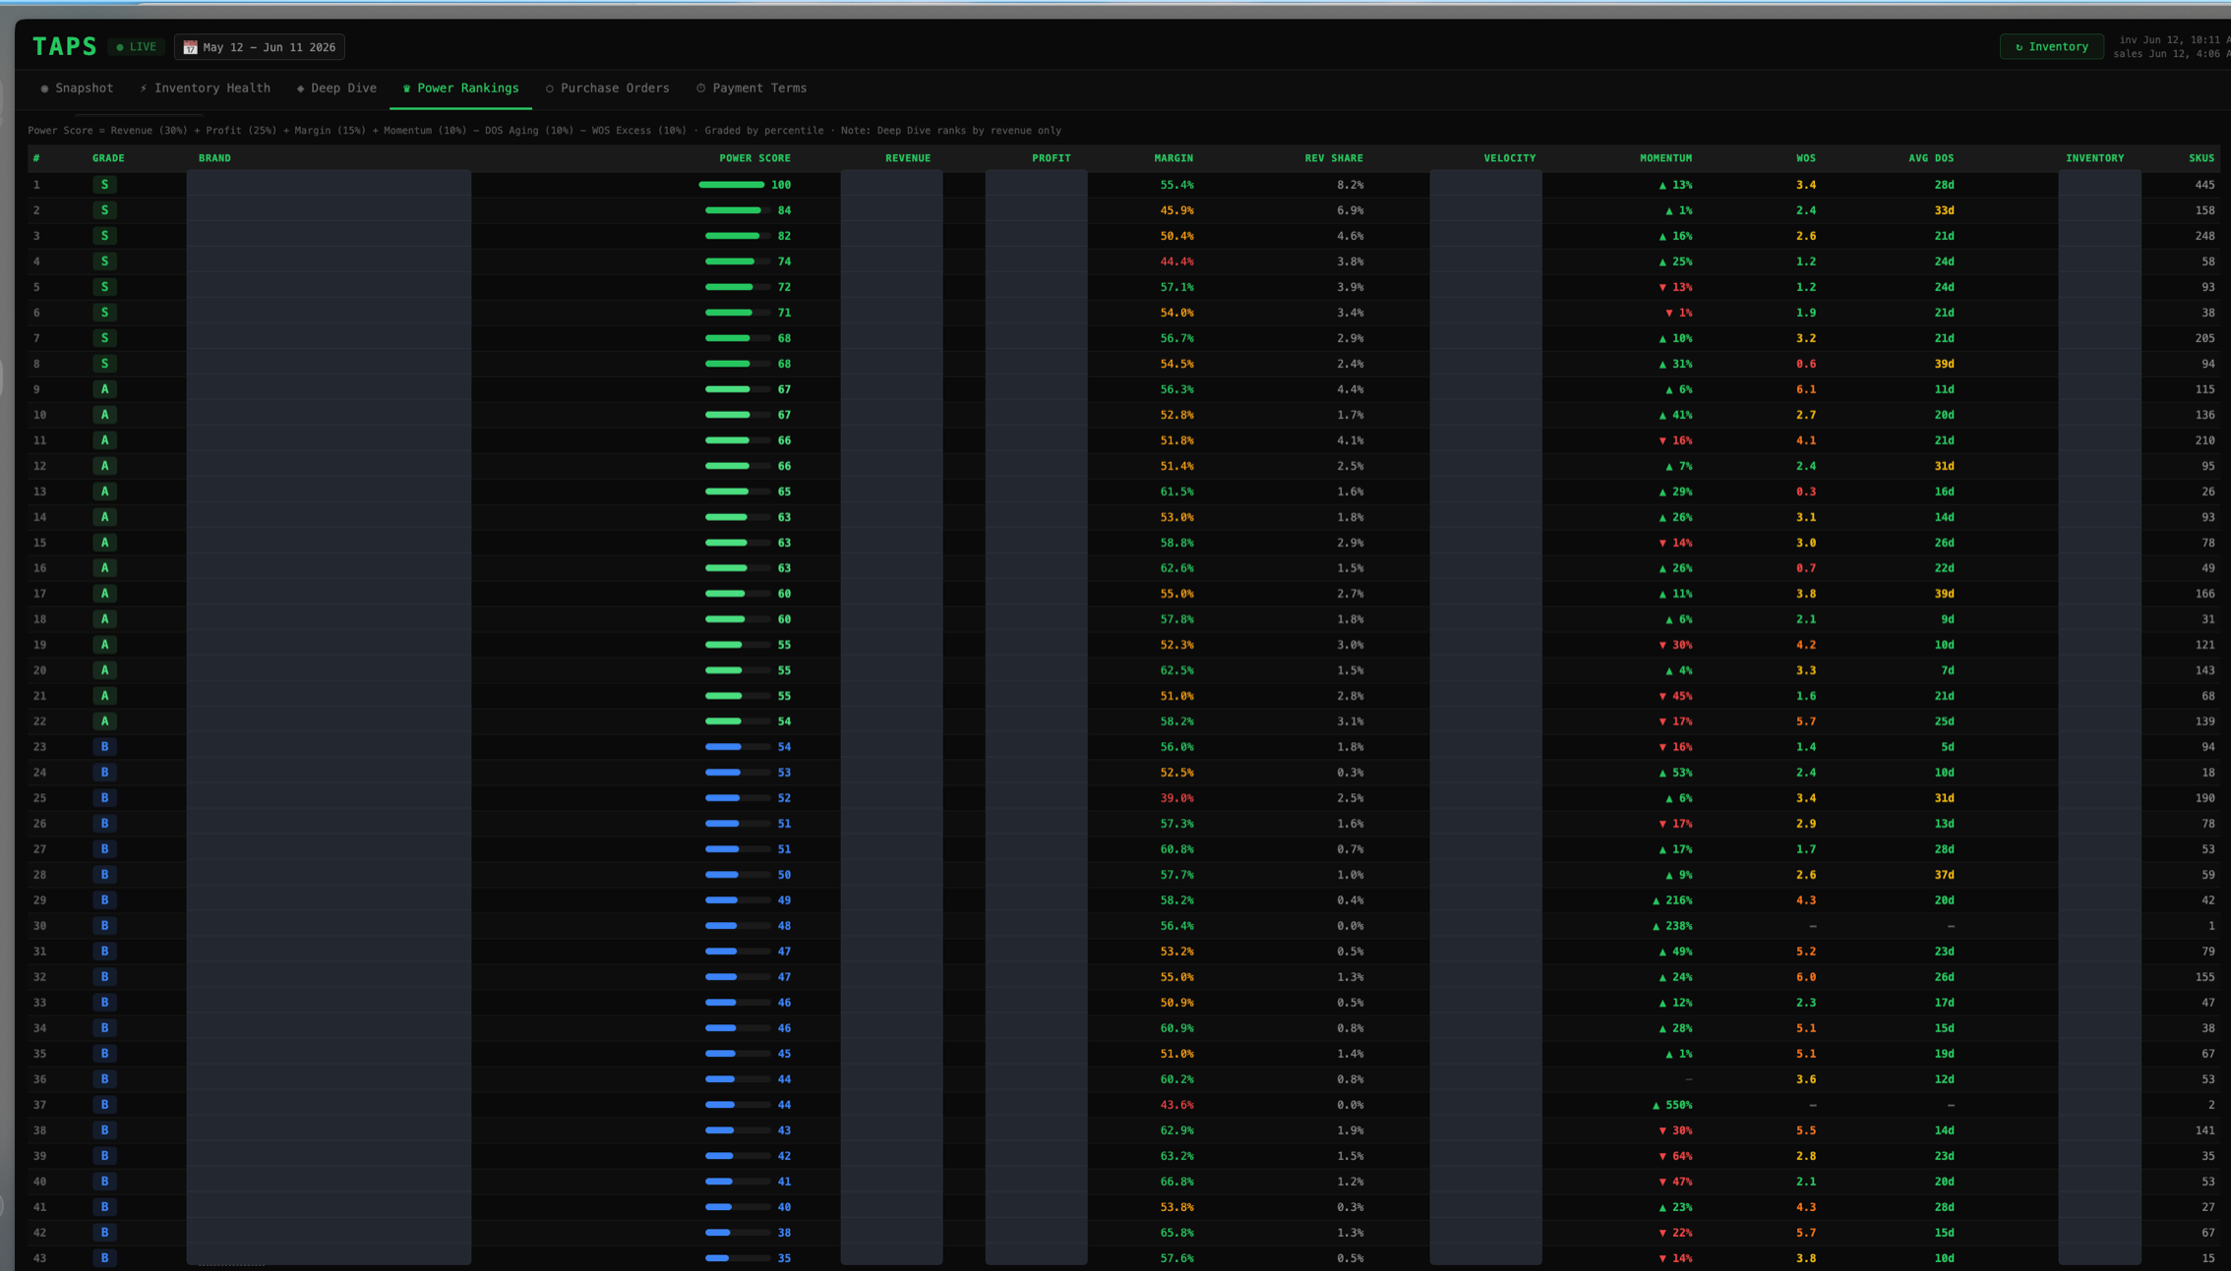Click the S grade badge in row 1
The height and width of the screenshot is (1271, 2231).
pyautogui.click(x=104, y=185)
